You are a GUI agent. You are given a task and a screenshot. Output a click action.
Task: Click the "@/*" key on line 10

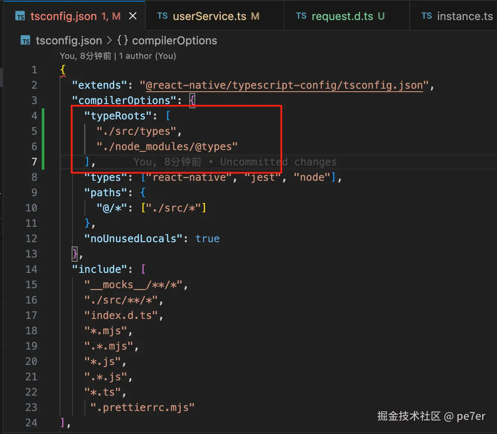pyautogui.click(x=112, y=208)
